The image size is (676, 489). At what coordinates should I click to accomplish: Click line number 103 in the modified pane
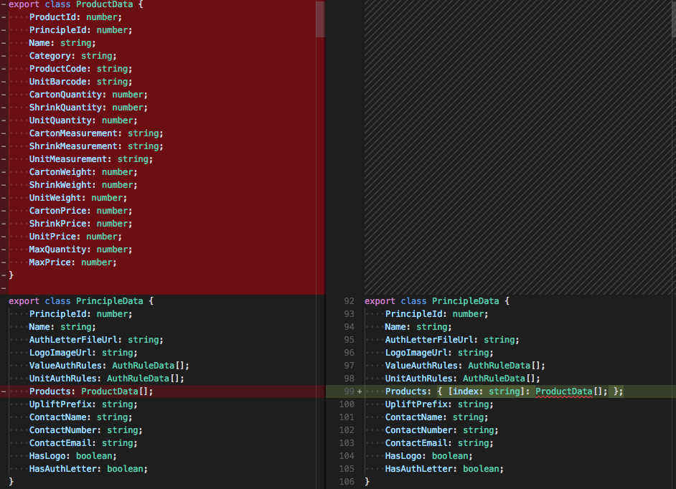[x=347, y=443]
